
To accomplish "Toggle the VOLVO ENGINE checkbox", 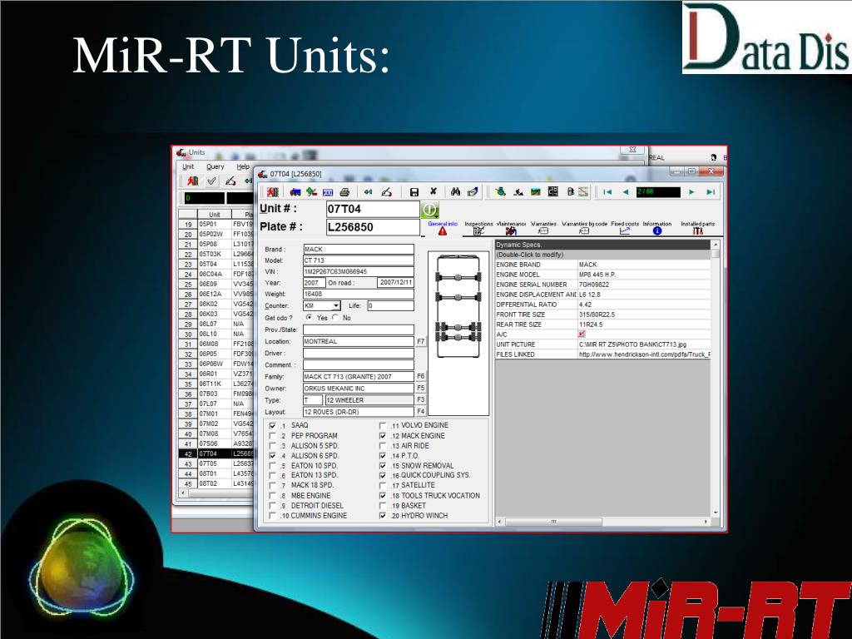I will point(383,425).
